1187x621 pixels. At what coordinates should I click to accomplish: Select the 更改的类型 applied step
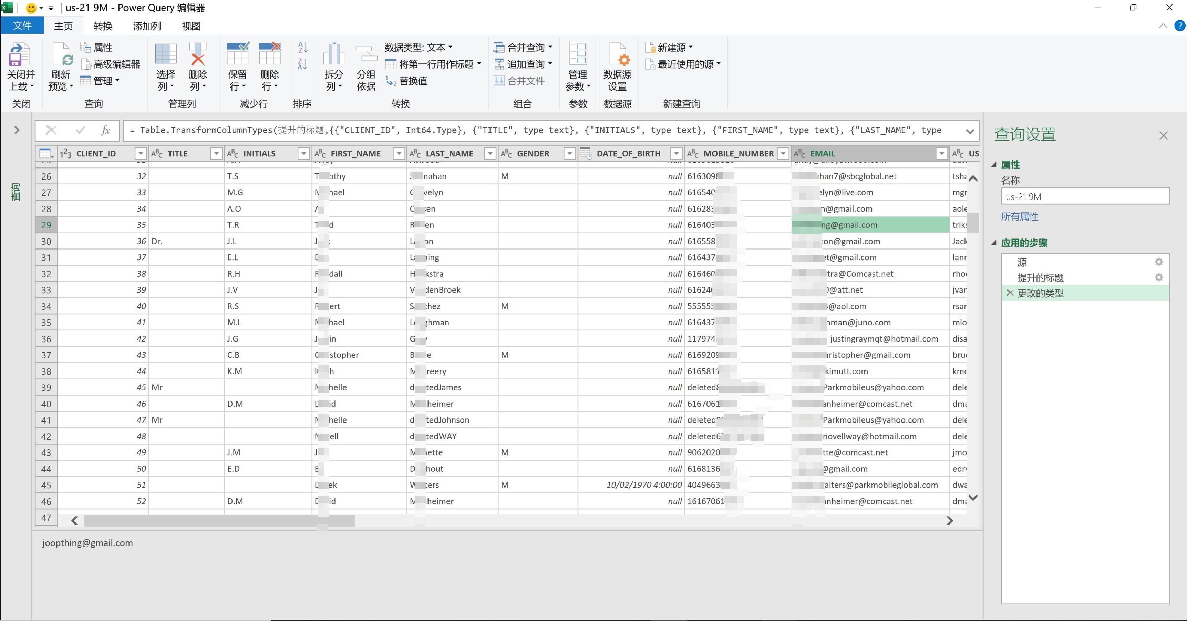click(1085, 293)
